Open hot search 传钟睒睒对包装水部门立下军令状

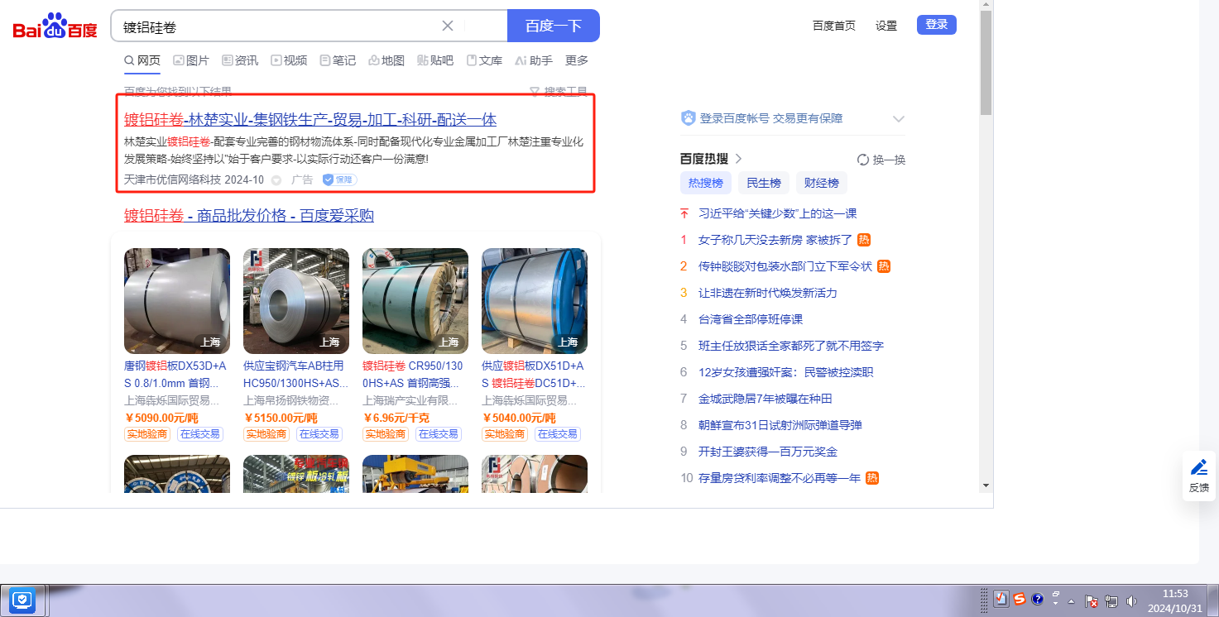pos(785,266)
